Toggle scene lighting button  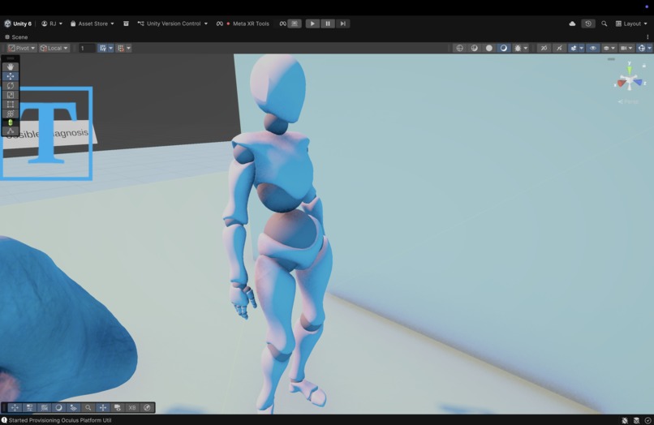coord(559,48)
